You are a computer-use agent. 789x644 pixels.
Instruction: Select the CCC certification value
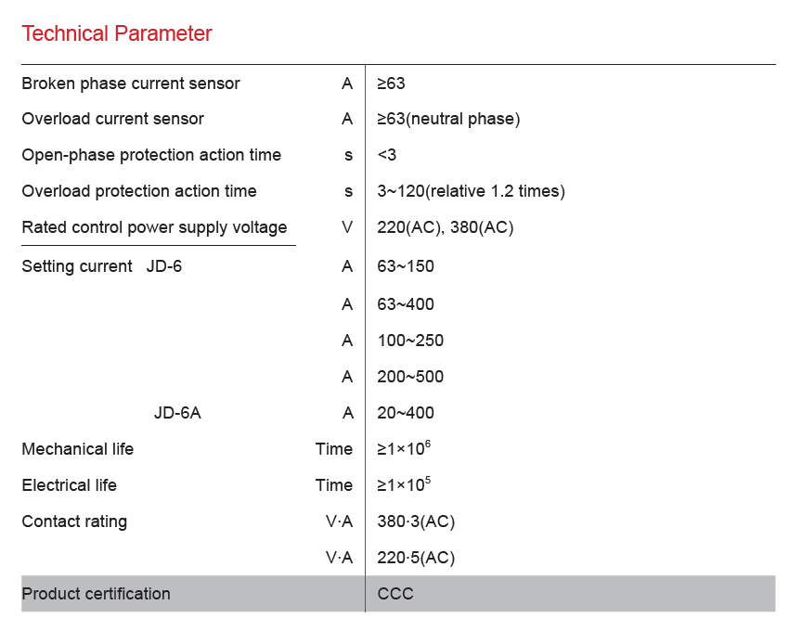395,594
